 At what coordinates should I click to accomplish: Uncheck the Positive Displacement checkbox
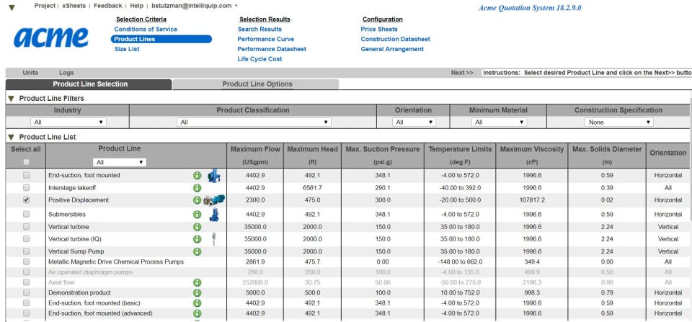coord(27,200)
